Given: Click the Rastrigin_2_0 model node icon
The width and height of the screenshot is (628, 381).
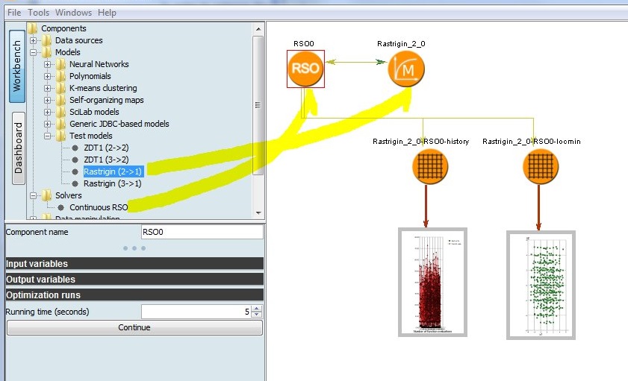Looking at the screenshot, I should (406, 69).
